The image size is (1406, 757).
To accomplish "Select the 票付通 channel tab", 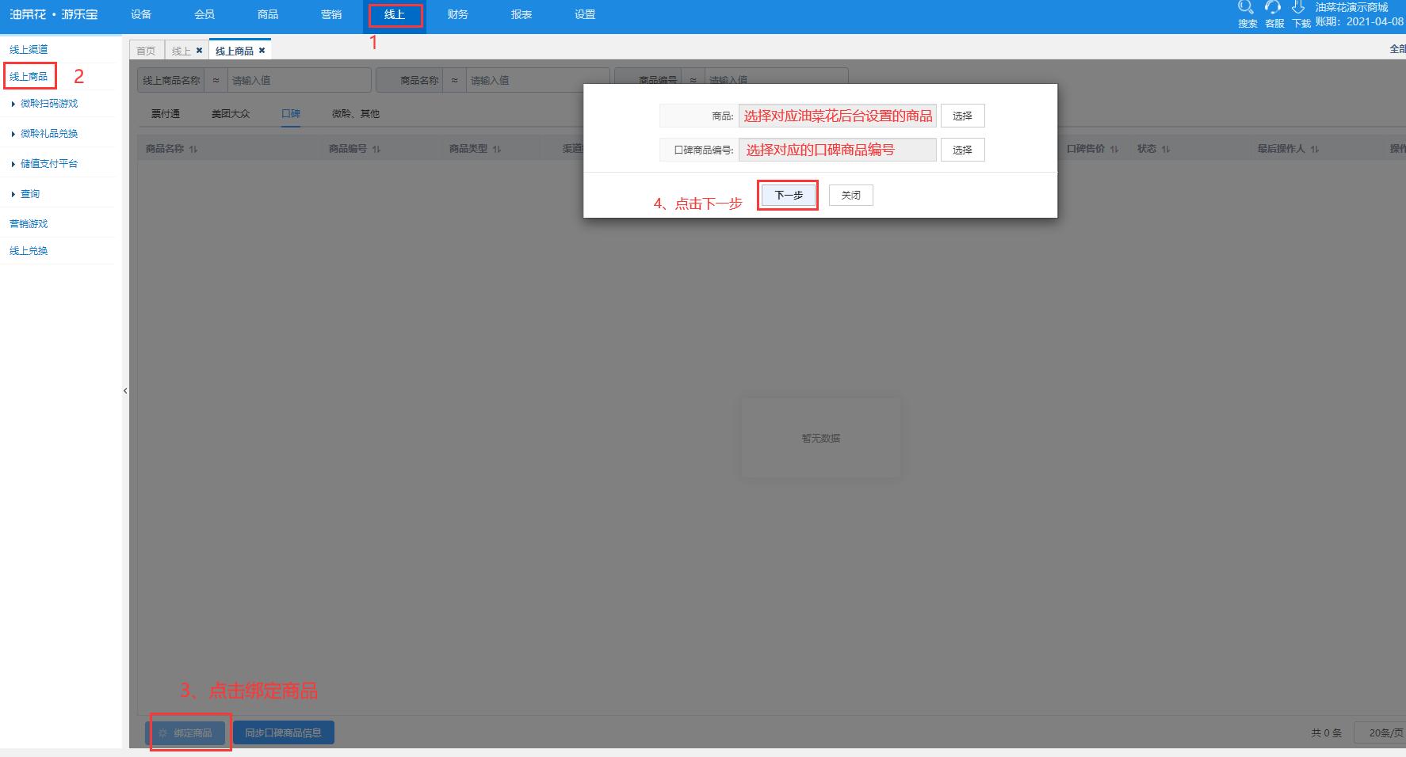I will click(x=166, y=114).
